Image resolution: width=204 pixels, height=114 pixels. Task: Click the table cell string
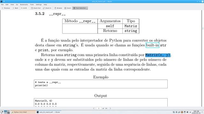point(131,31)
